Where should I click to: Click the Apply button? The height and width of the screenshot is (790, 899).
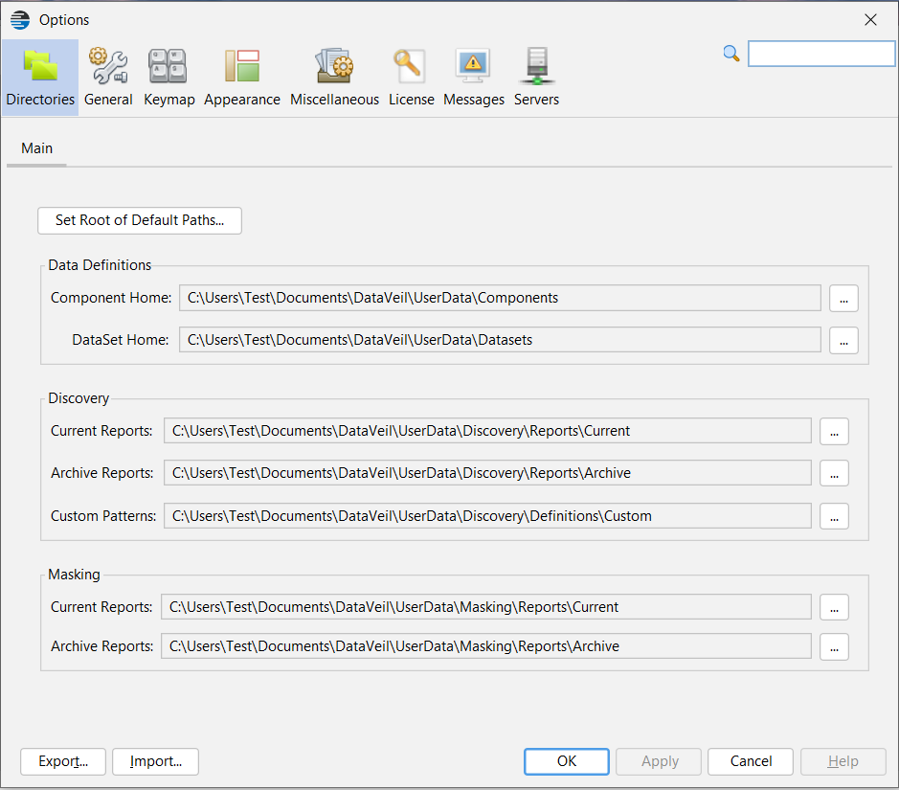point(659,761)
